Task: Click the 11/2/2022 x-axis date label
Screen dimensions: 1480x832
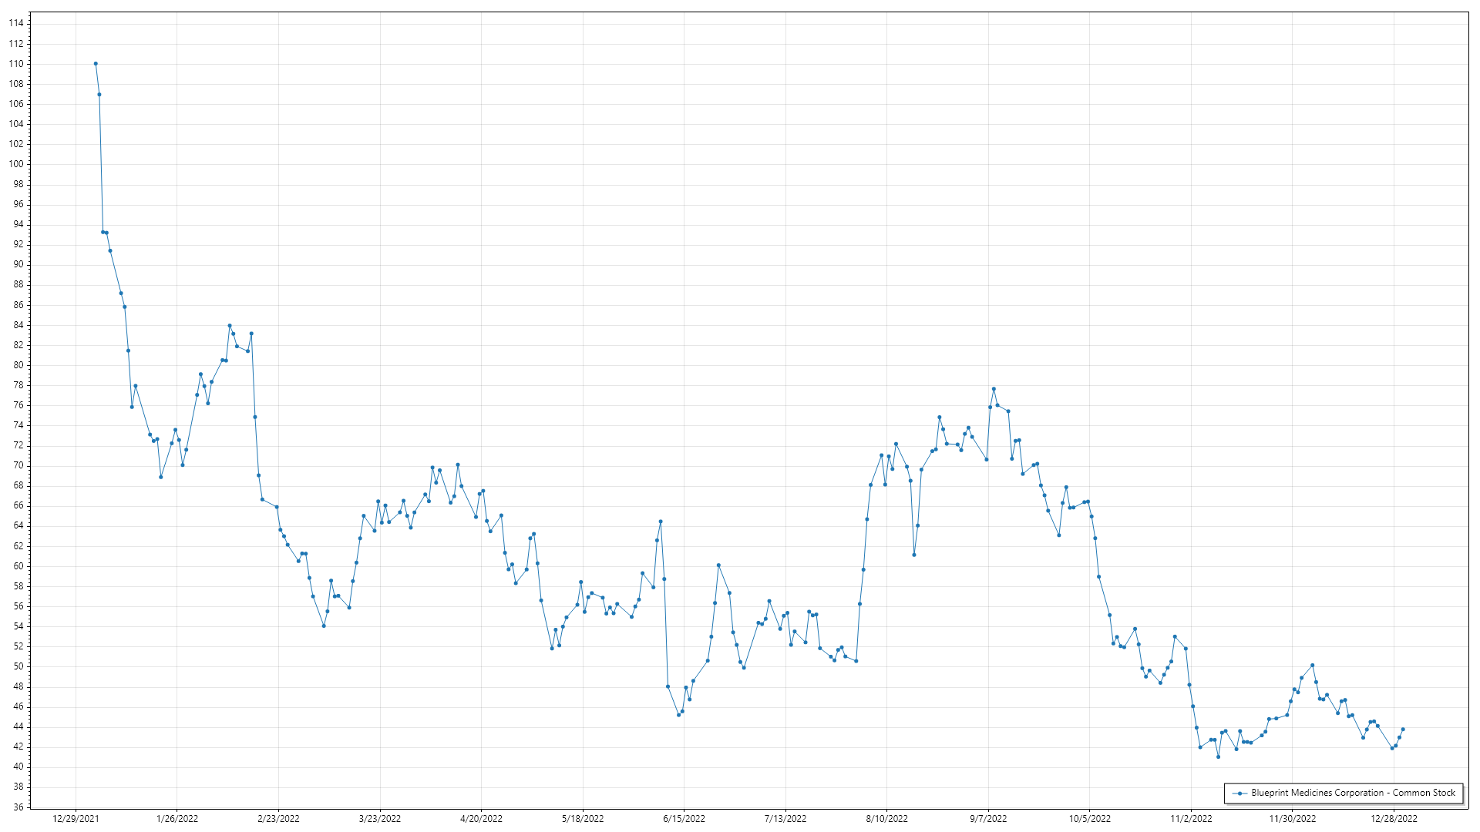Action: tap(1191, 818)
